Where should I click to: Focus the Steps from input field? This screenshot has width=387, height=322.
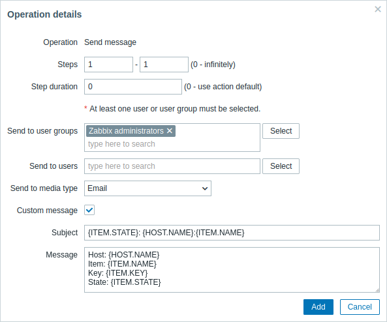[x=108, y=65]
